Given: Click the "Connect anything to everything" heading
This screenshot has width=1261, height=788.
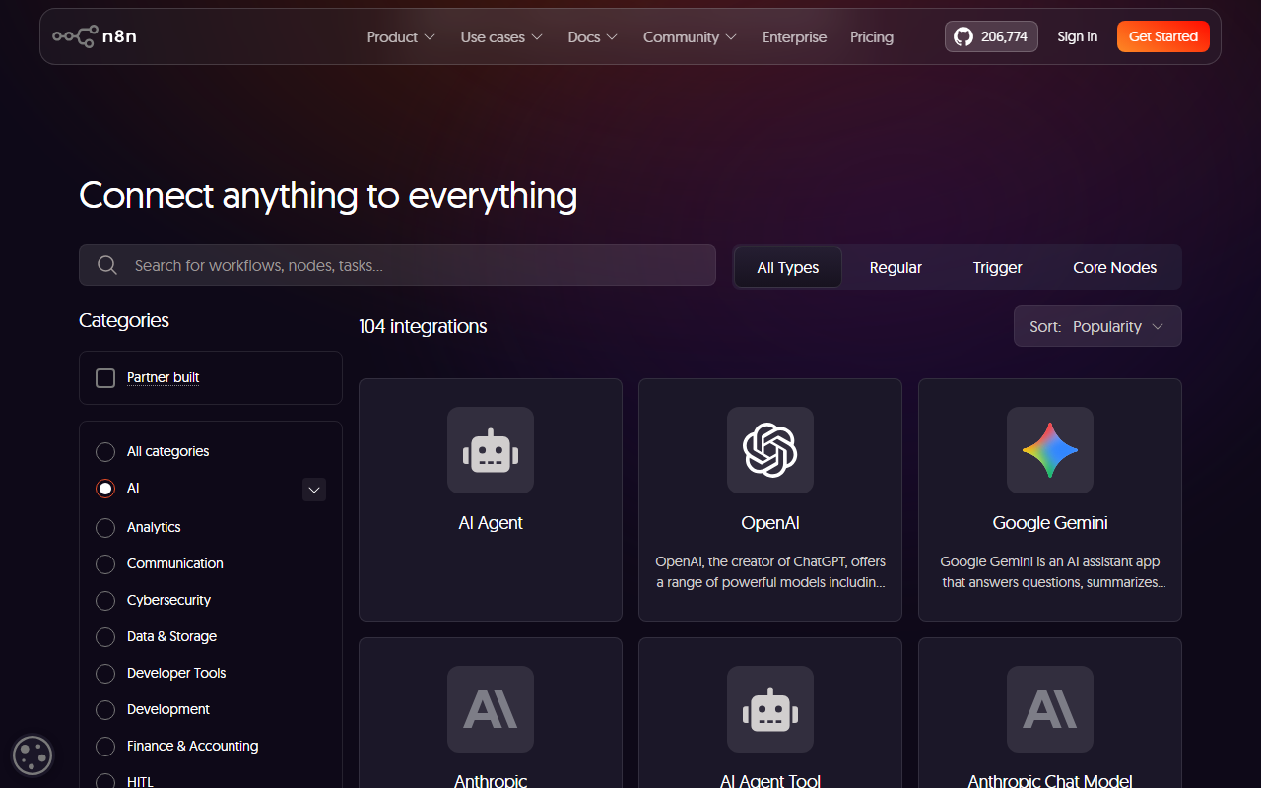Looking at the screenshot, I should (328, 195).
